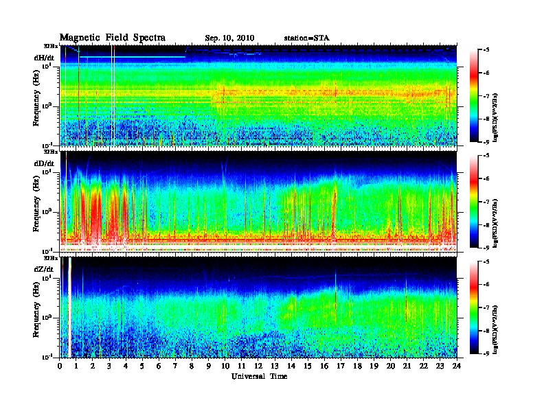Viewport: 544px width, 420px height.
Task: Click the hour 0 tick label
Action: [60, 366]
